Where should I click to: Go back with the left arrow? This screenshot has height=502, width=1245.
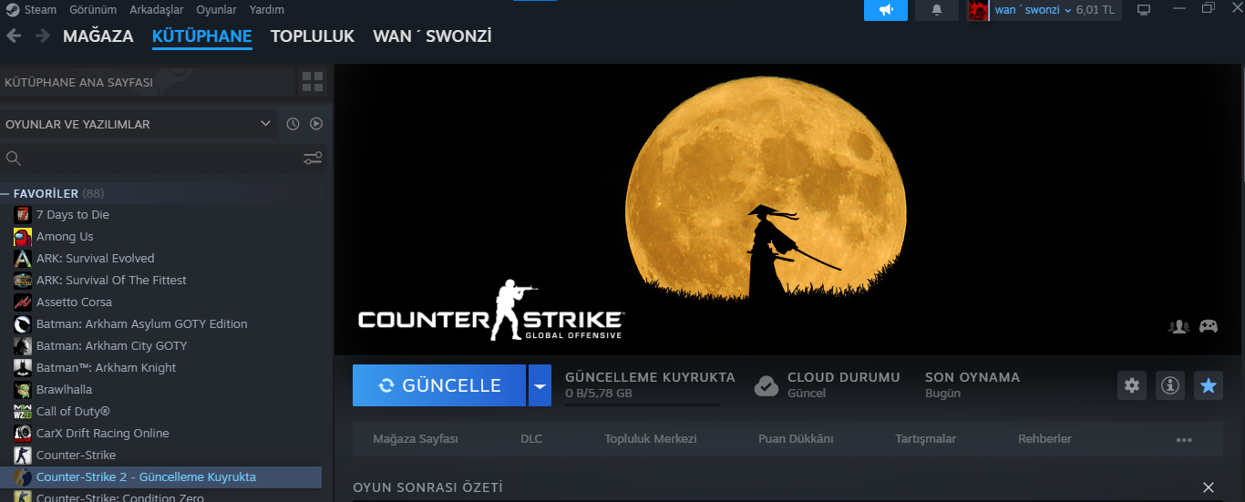[14, 36]
